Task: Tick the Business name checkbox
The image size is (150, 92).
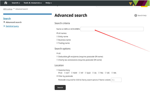Action: coord(57,40)
